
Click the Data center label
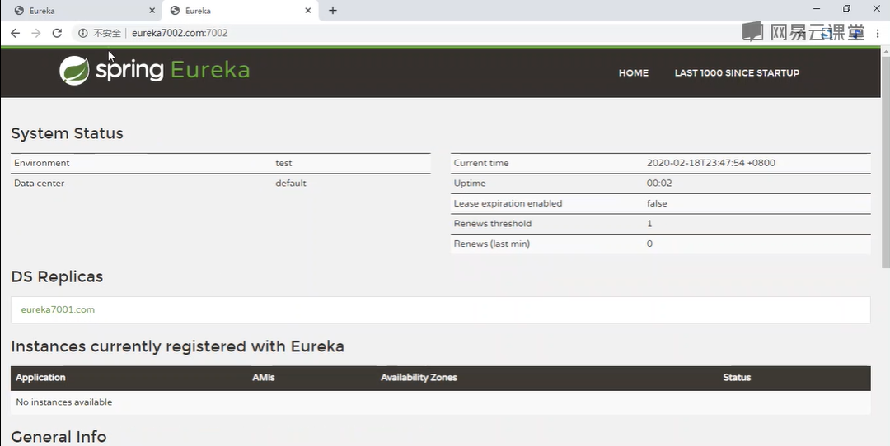tap(40, 184)
